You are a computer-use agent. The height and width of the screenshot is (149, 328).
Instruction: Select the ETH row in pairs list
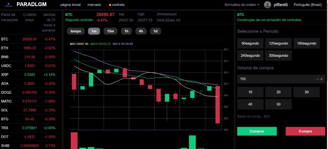28,48
